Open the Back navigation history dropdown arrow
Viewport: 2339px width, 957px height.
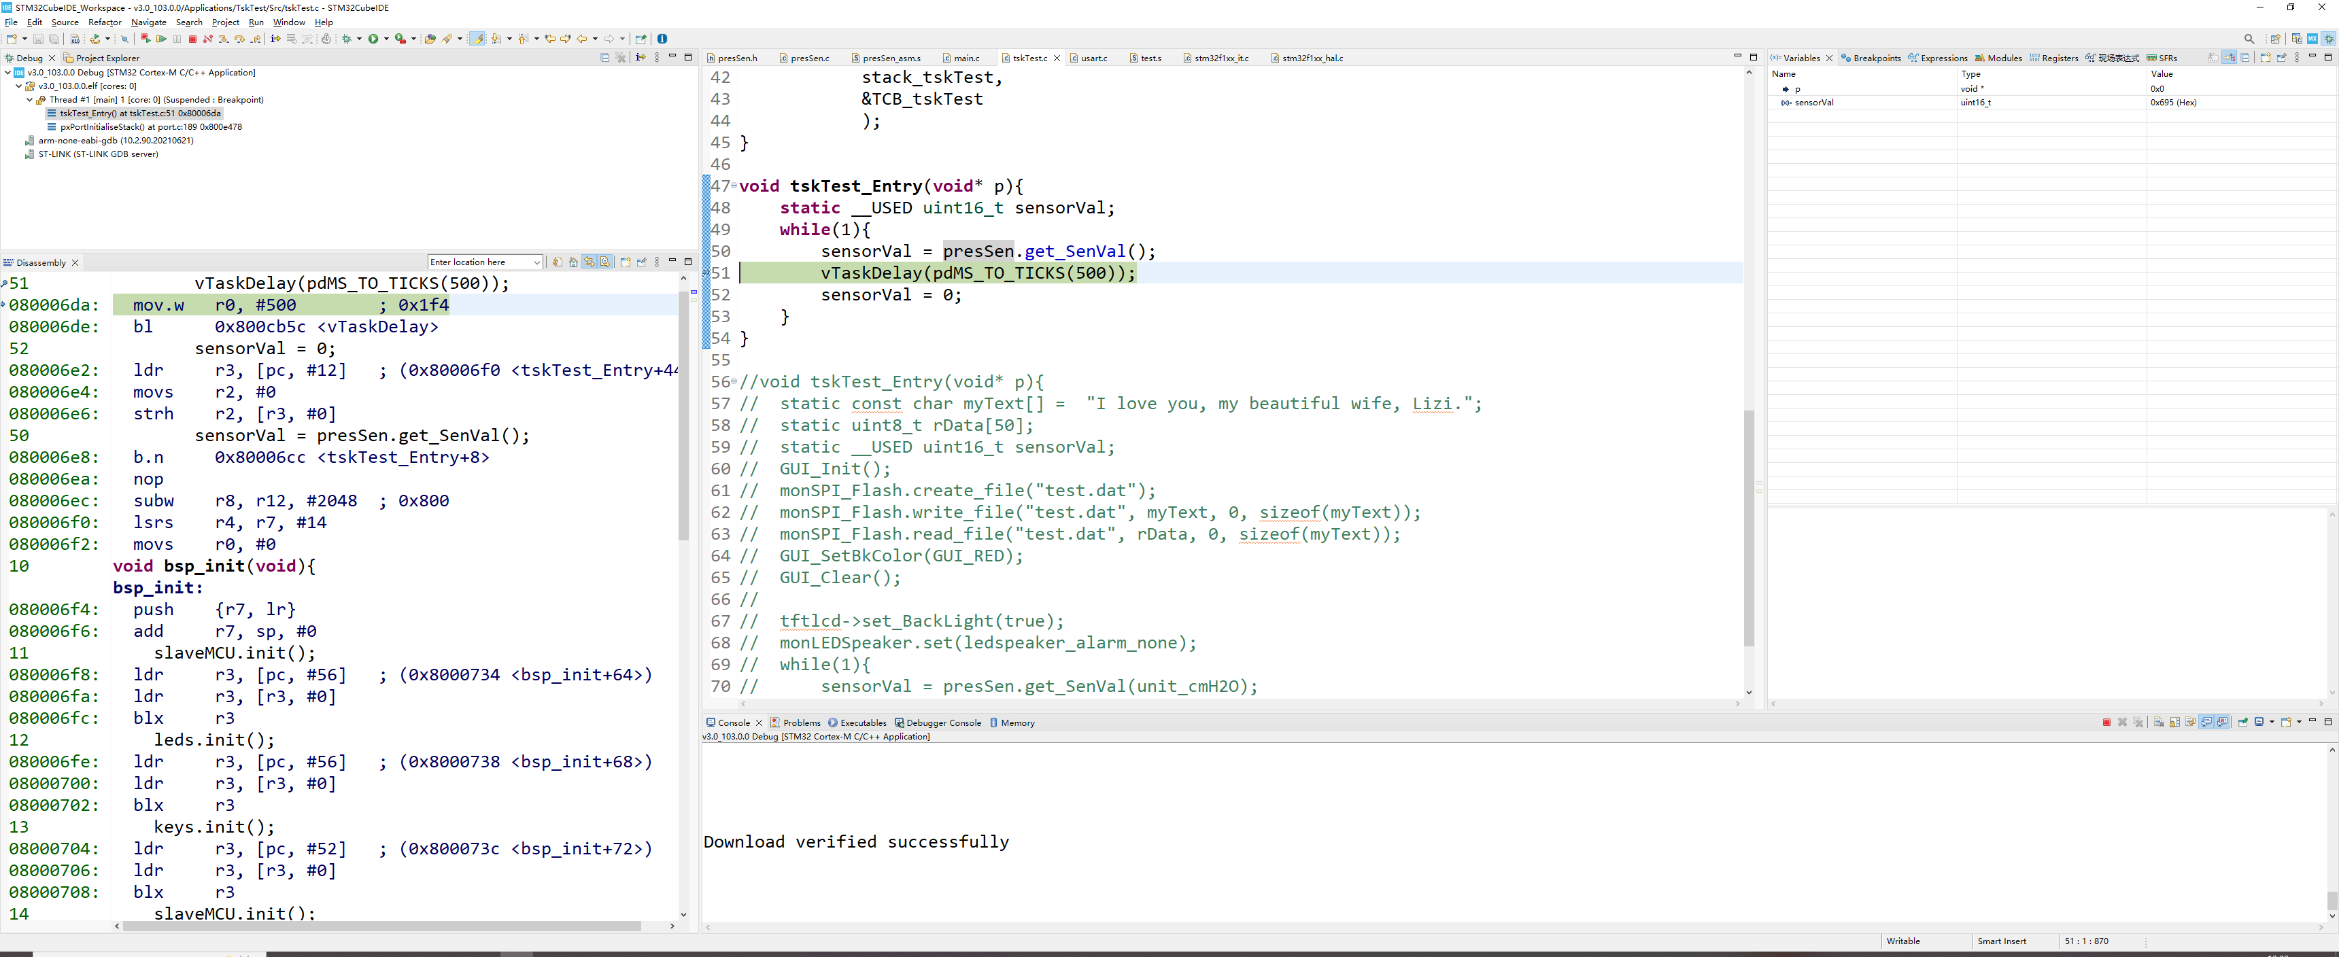pos(596,39)
